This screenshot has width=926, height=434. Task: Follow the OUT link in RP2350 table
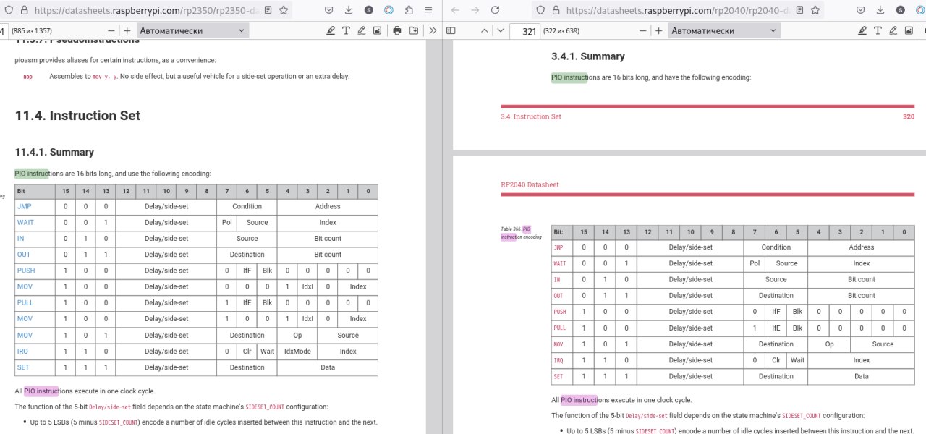click(23, 254)
